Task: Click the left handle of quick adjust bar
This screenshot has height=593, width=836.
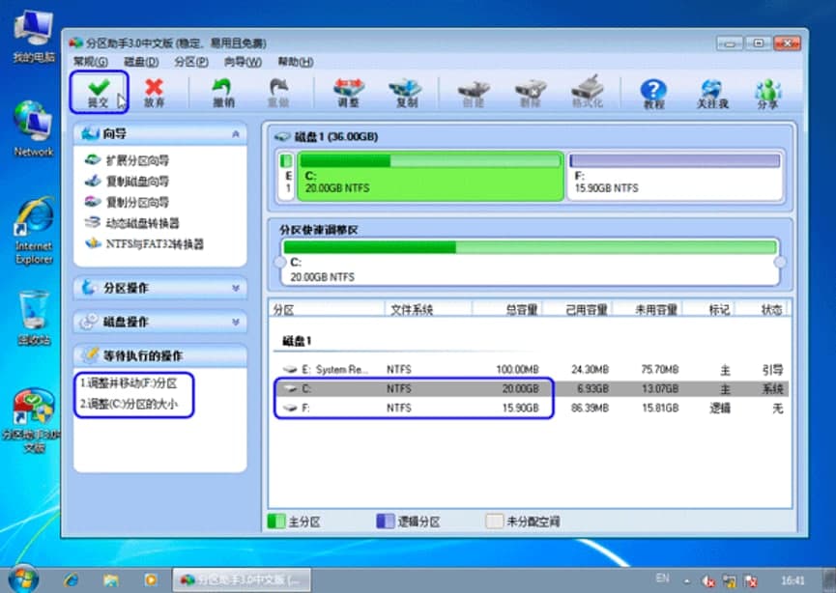Action: pos(280,262)
